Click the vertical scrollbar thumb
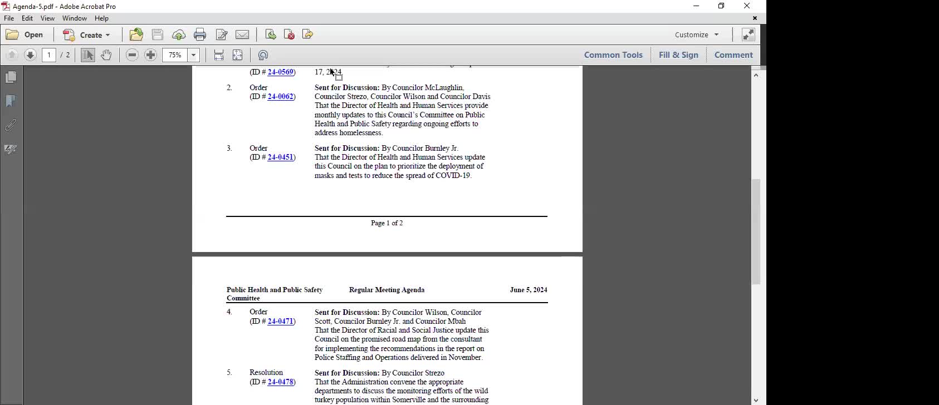This screenshot has width=939, height=405. [x=756, y=231]
